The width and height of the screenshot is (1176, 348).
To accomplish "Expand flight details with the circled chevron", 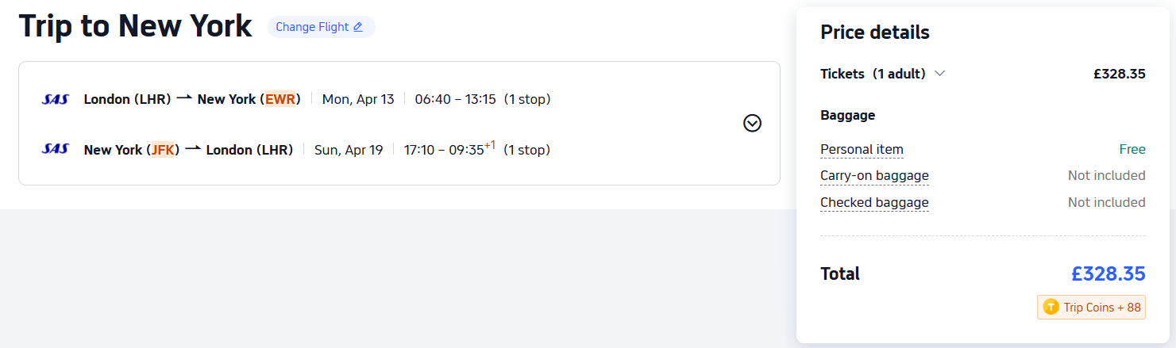I will point(752,123).
